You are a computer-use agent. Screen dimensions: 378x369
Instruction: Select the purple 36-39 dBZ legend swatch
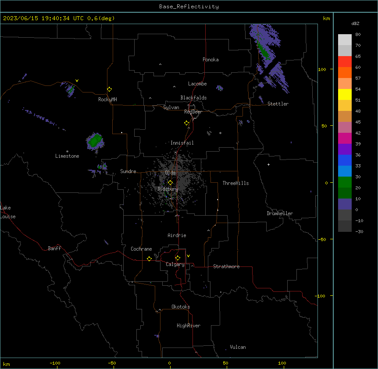click(345, 149)
